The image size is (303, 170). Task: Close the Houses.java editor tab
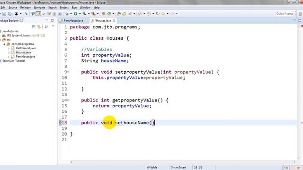(x=114, y=21)
